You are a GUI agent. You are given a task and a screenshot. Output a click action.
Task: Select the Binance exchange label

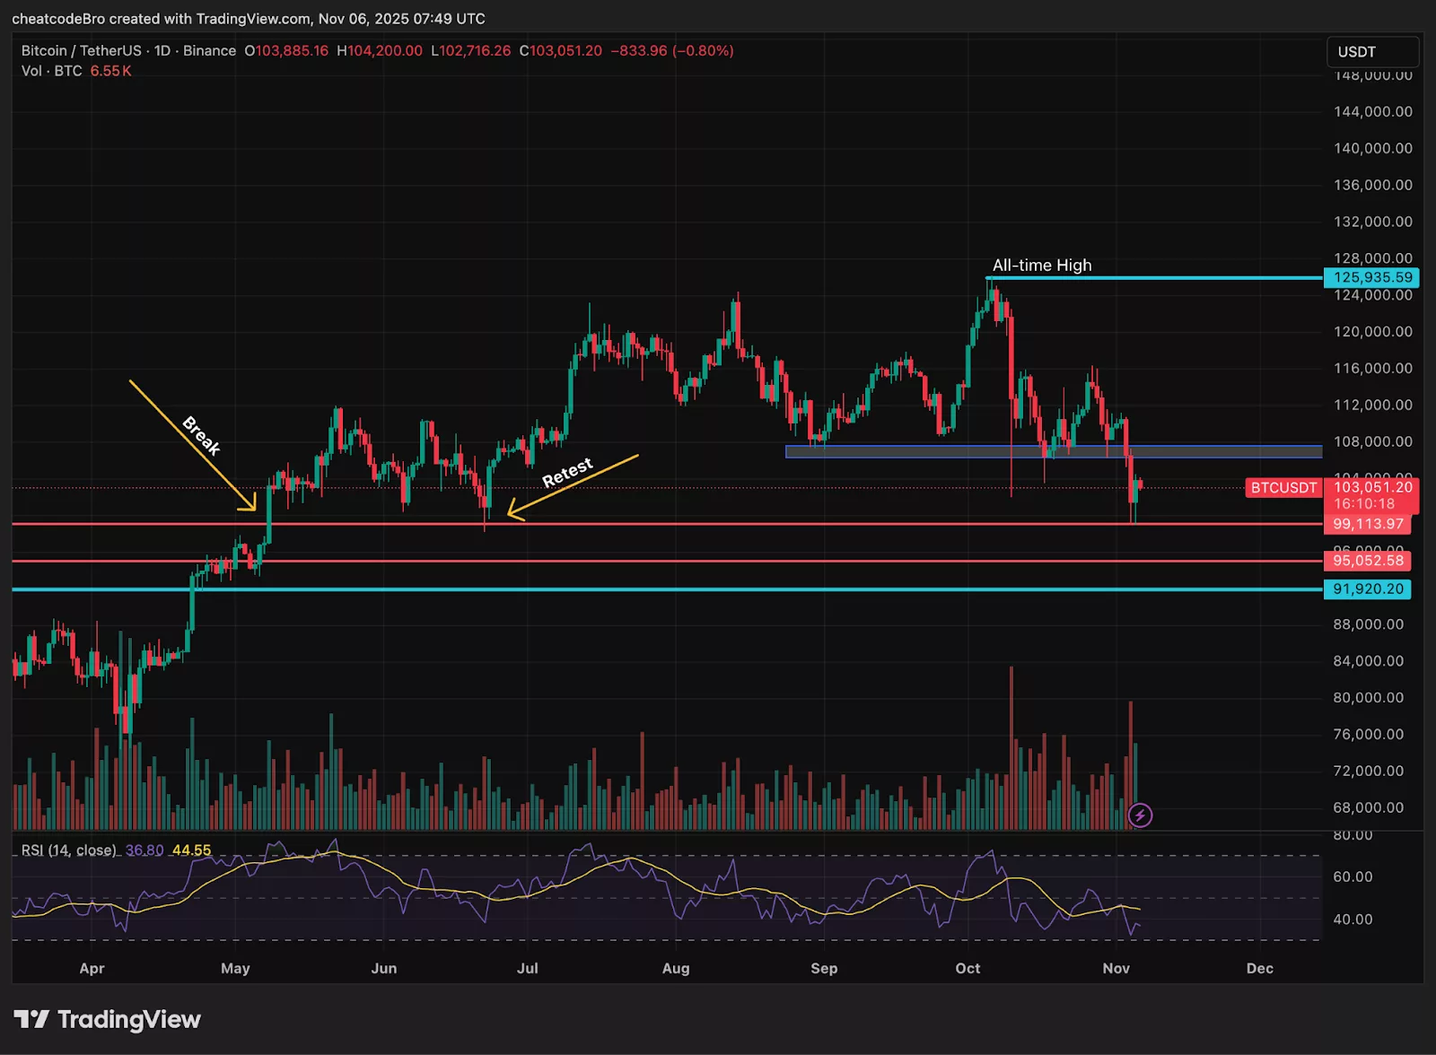208,51
